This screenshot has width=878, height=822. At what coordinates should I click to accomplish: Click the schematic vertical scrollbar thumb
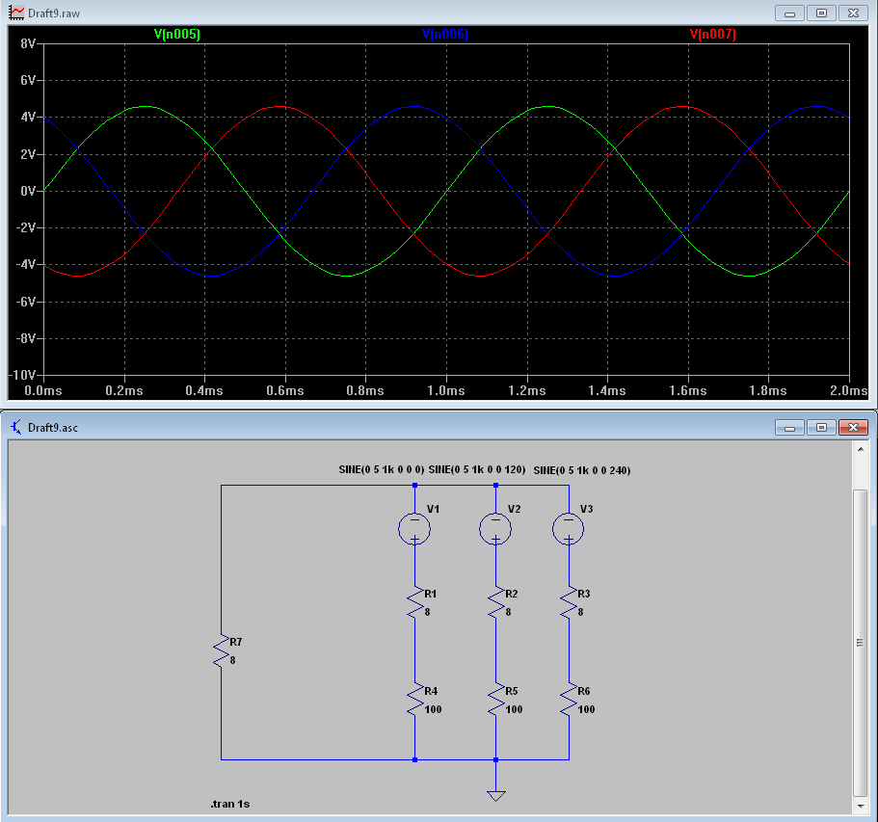tap(862, 641)
